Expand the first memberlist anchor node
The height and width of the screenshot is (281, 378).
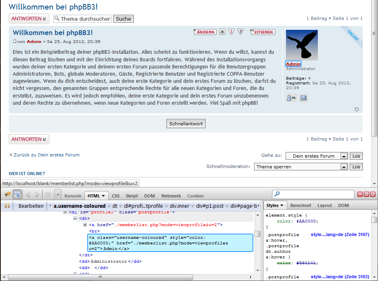coord(85,224)
